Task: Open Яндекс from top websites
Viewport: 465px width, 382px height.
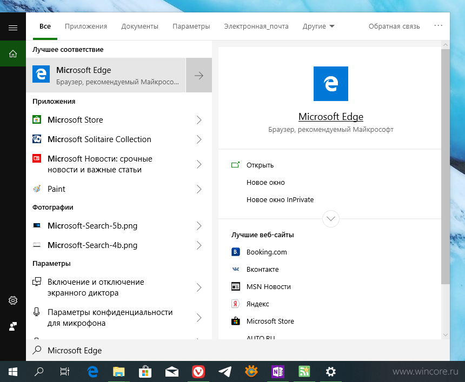Action: (258, 304)
